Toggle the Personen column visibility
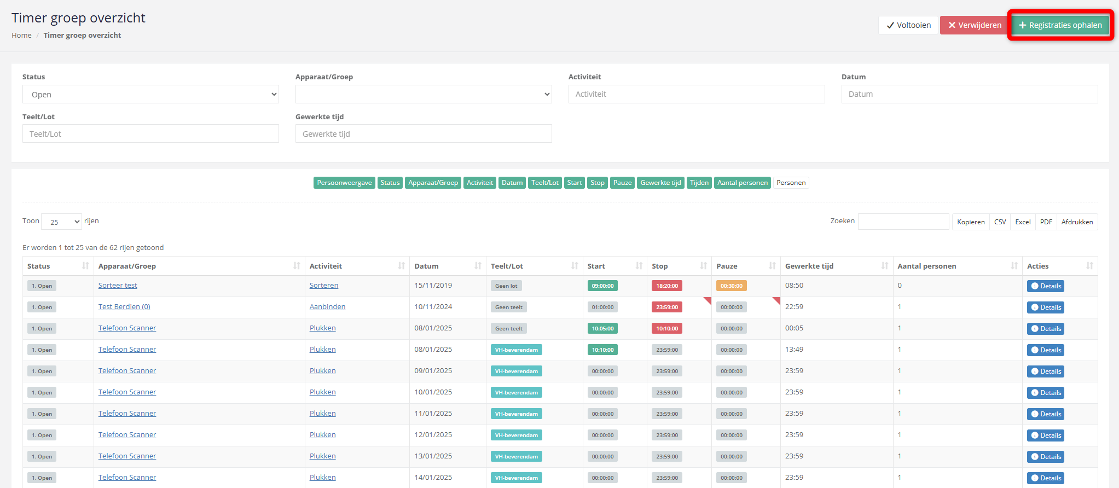 point(791,183)
